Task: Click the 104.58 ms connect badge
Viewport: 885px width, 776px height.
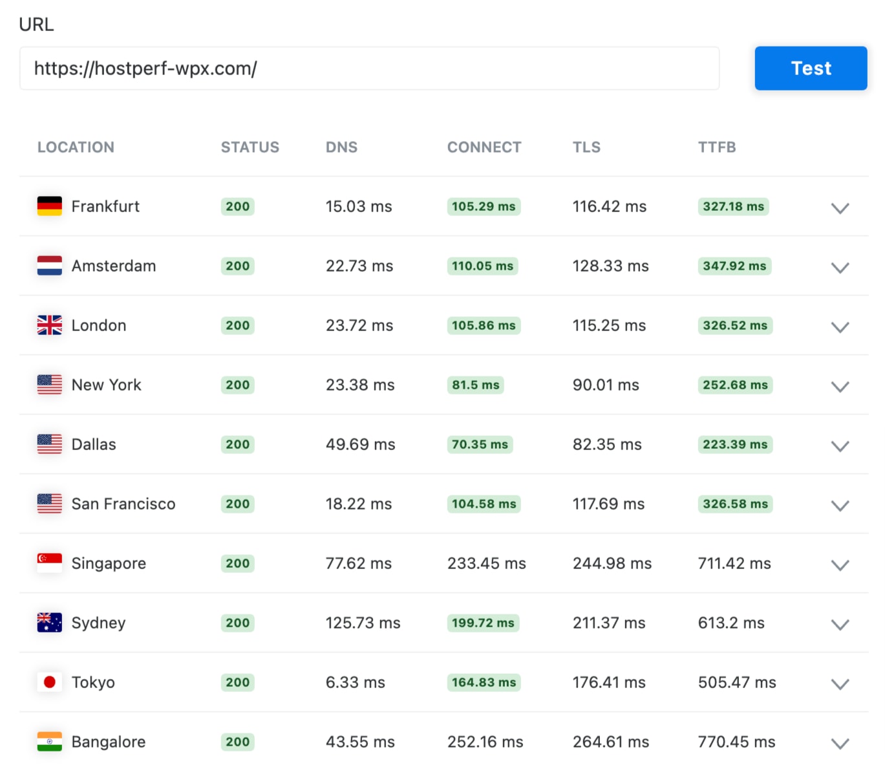Action: tap(484, 504)
